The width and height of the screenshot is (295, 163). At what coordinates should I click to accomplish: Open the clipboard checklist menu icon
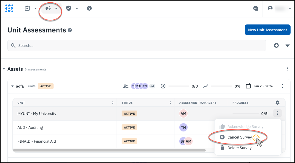(x=27, y=8)
